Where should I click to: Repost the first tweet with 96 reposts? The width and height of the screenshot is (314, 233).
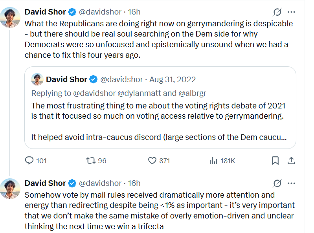(x=91, y=161)
